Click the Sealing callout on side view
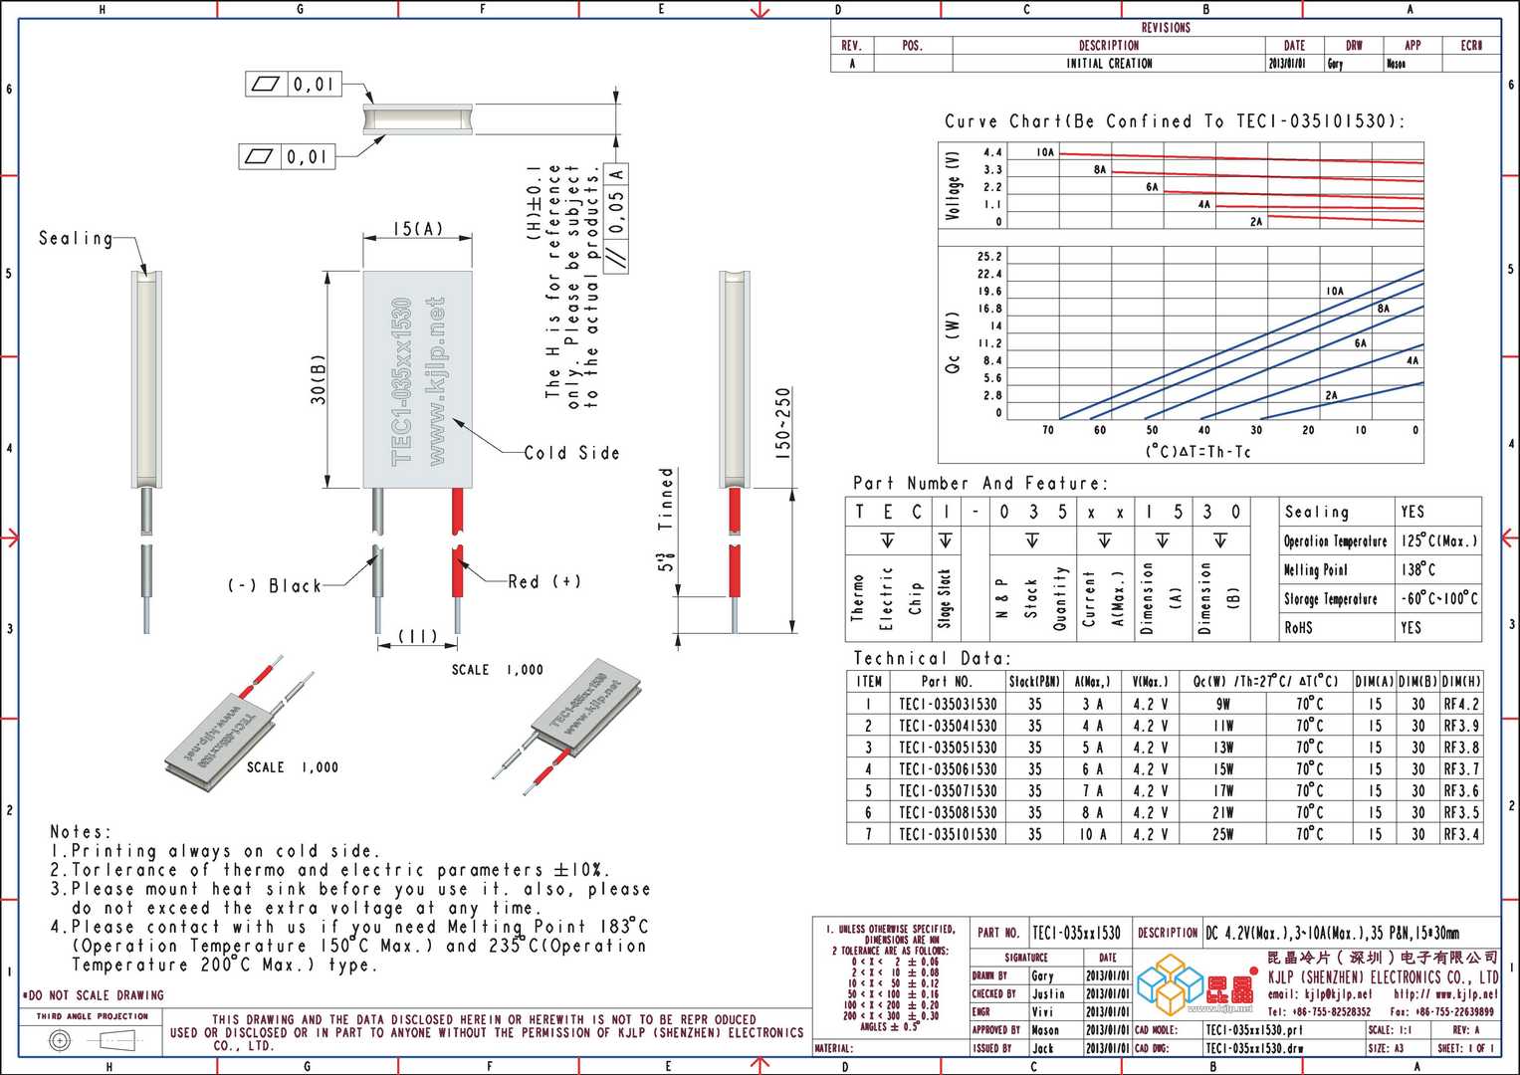Image resolution: width=1520 pixels, height=1075 pixels. [76, 238]
